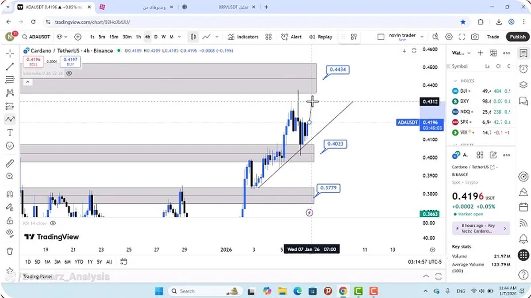Select DJI in the watchlist

(x=482, y=91)
